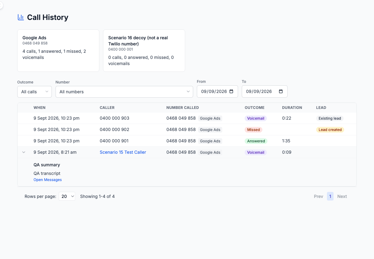Click the OUTCOME column header
This screenshot has height=259, width=374.
[x=255, y=108]
